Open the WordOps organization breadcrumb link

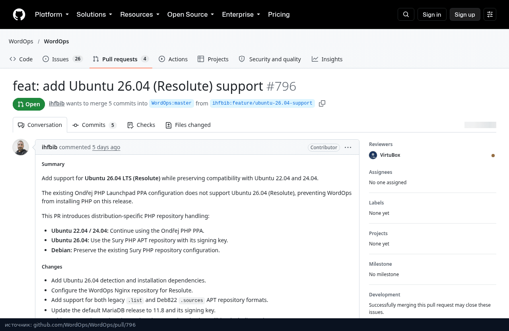[21, 41]
